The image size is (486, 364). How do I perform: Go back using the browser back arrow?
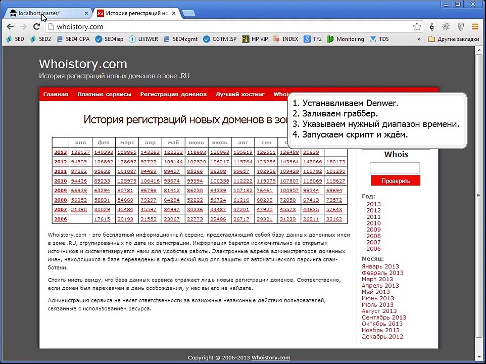[x=10, y=27]
